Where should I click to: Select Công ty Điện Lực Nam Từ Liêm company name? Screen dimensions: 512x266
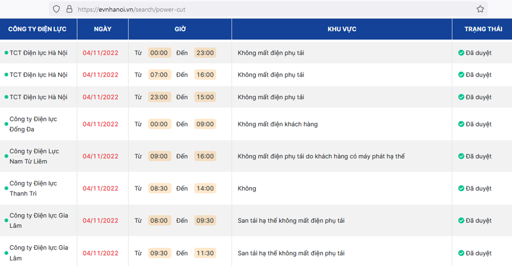34,156
